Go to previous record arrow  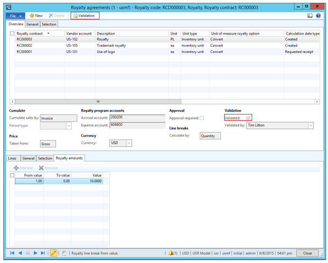20,253
